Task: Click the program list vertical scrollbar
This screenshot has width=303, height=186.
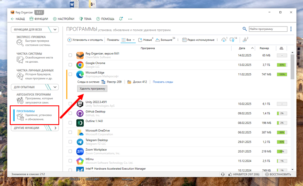Action: [292, 67]
